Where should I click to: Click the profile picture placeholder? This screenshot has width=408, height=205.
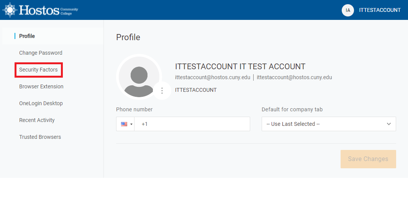coord(139,77)
